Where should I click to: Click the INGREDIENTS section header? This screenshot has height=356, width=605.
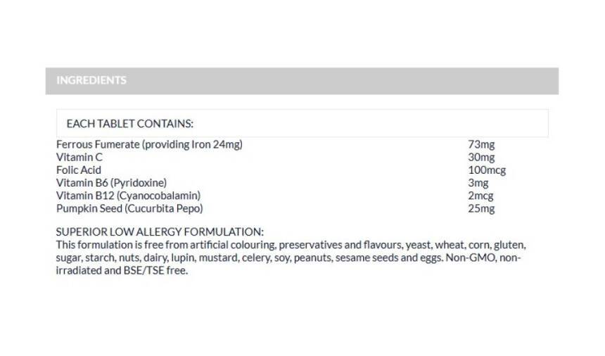coord(91,80)
